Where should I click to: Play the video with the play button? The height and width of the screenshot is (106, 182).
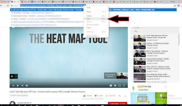coord(18,86)
